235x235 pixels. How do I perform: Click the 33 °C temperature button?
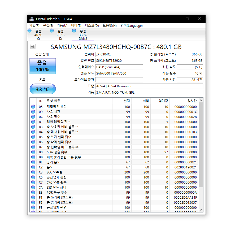pos(43,89)
